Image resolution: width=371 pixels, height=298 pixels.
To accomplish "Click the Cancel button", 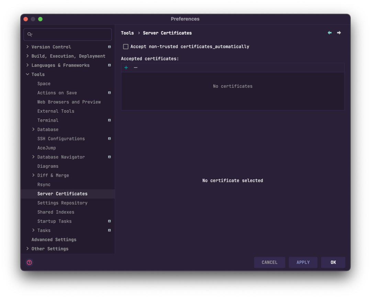I will (270, 262).
